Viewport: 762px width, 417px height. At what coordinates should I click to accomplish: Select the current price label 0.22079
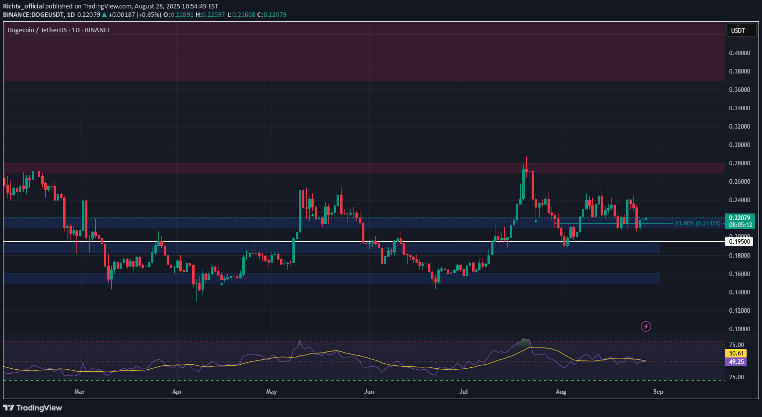[740, 217]
